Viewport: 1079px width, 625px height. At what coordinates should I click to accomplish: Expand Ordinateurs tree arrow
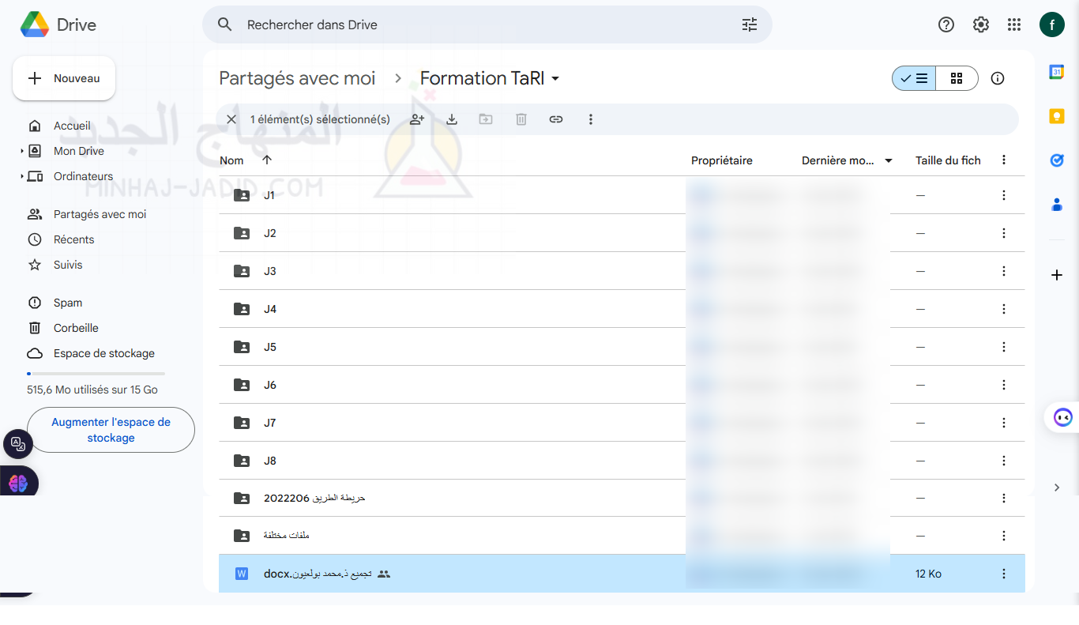(22, 176)
